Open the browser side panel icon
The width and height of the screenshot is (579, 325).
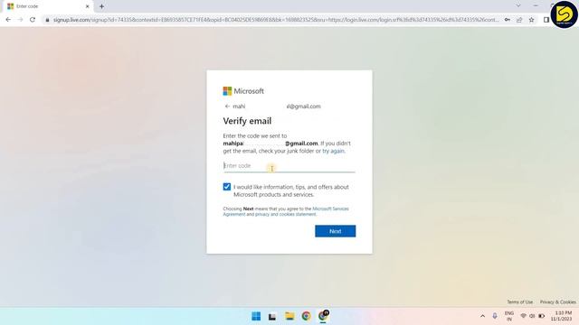(546, 20)
